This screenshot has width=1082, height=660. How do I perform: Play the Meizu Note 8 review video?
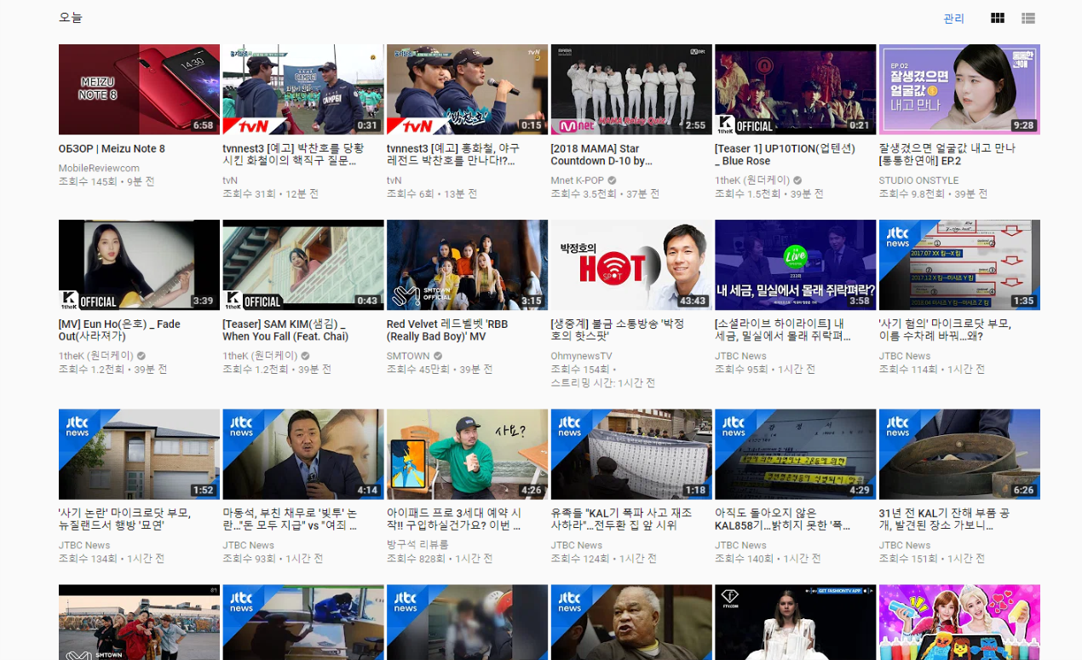139,89
